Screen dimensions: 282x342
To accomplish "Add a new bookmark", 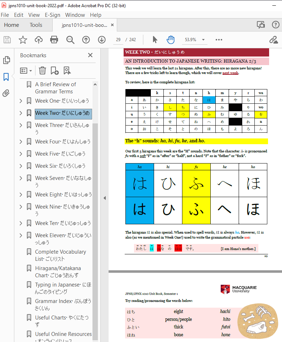I will click(x=54, y=71).
